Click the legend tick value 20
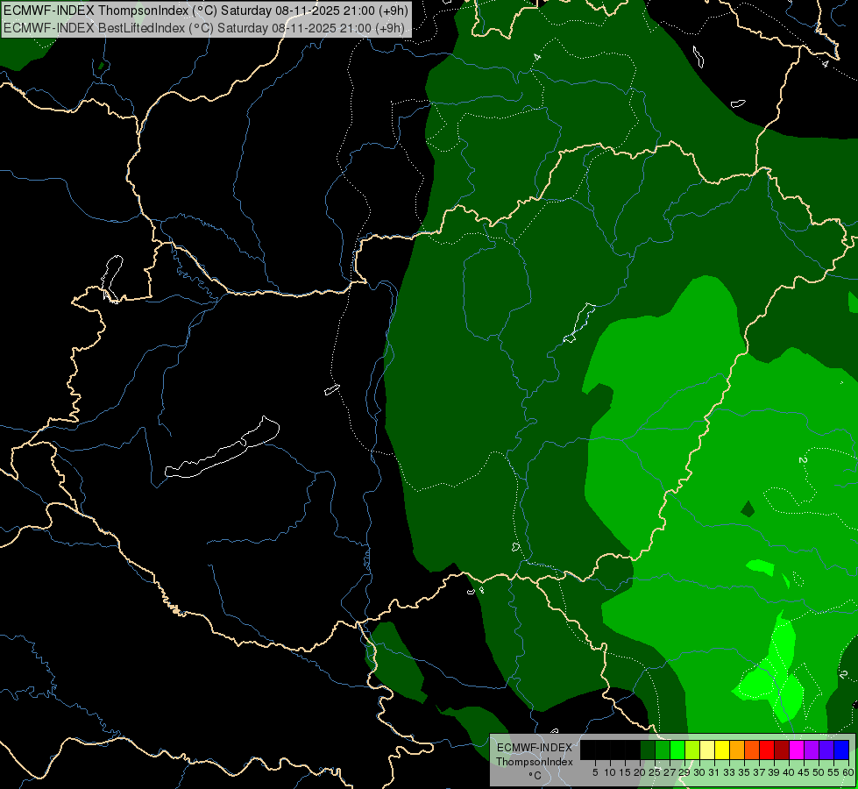The height and width of the screenshot is (789, 858). tap(640, 772)
